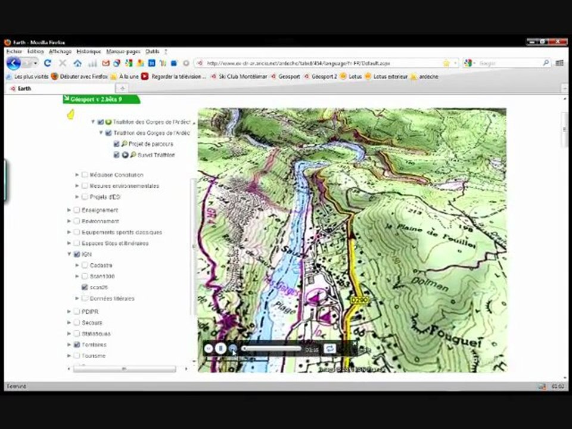This screenshot has height=429, width=572.
Task: Reload the page with the refresh icon
Action: coord(48,63)
